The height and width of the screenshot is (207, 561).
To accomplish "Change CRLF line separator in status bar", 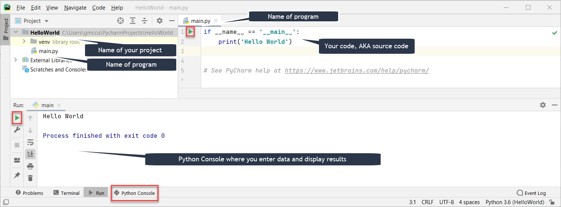I will tap(428, 202).
